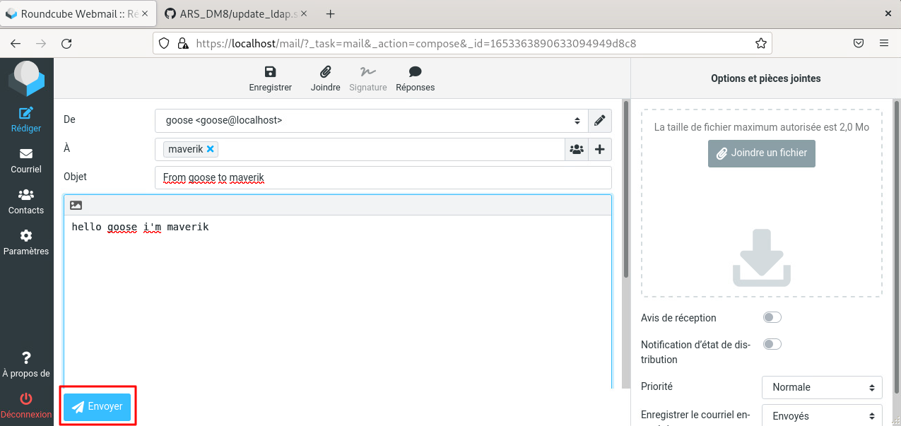901x426 pixels.
Task: Open the address book contacts icon
Action: [x=577, y=150]
